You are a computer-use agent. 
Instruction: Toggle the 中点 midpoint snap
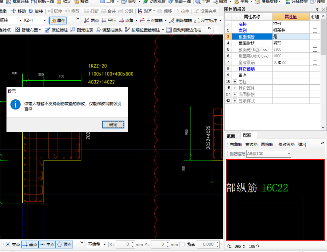click(x=47, y=244)
